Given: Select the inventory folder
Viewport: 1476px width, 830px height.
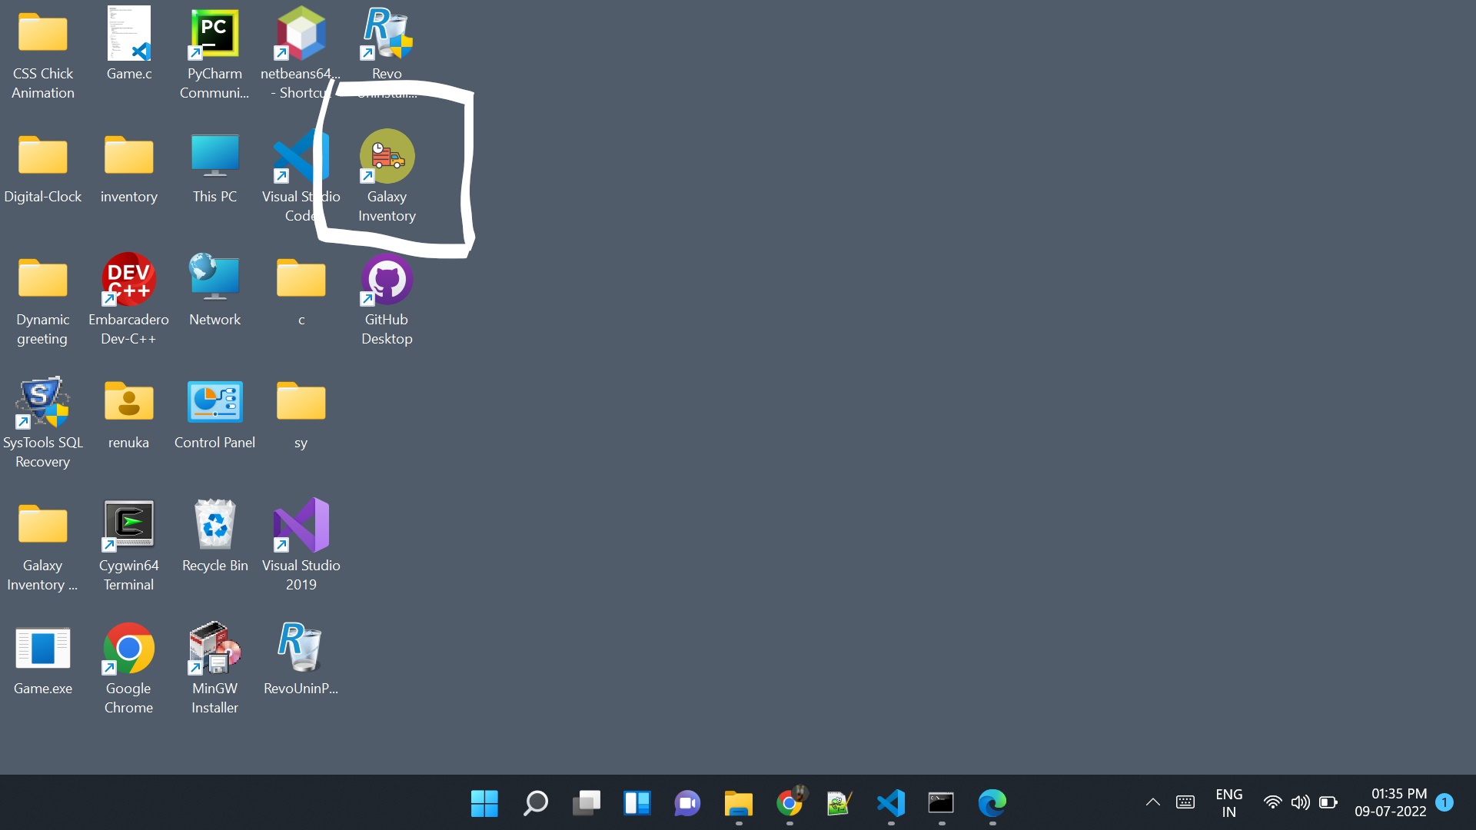Looking at the screenshot, I should tap(129, 168).
